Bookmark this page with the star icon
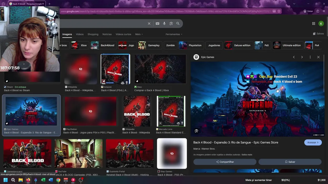The image size is (328, 184). coord(279,11)
